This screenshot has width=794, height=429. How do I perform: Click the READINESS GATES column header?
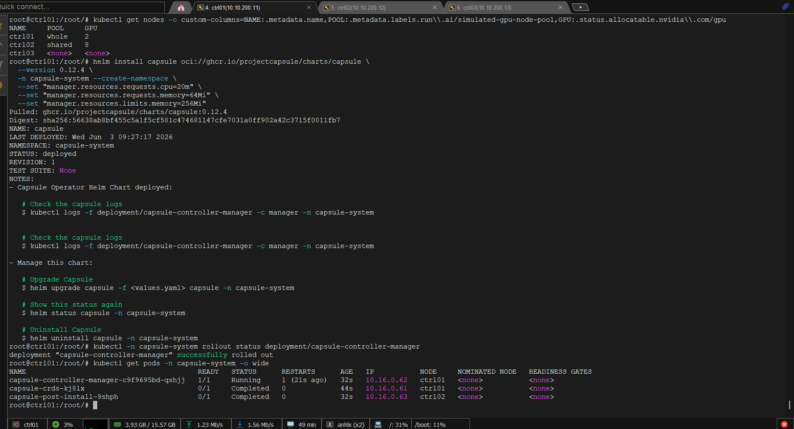pyautogui.click(x=560, y=372)
